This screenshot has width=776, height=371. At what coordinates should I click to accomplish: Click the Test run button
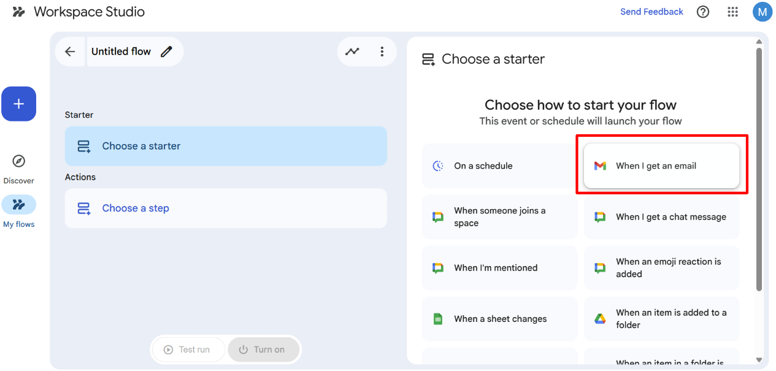pyautogui.click(x=187, y=350)
